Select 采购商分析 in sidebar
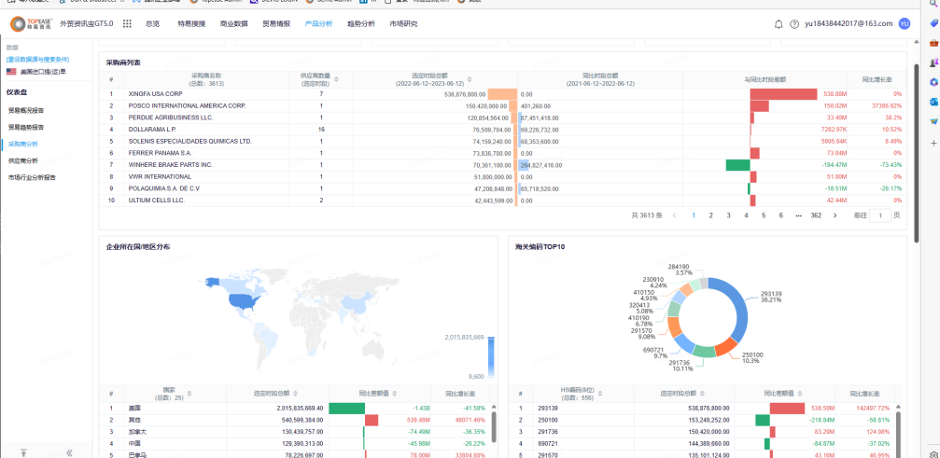Viewport: 940px width, 458px height. (x=22, y=145)
